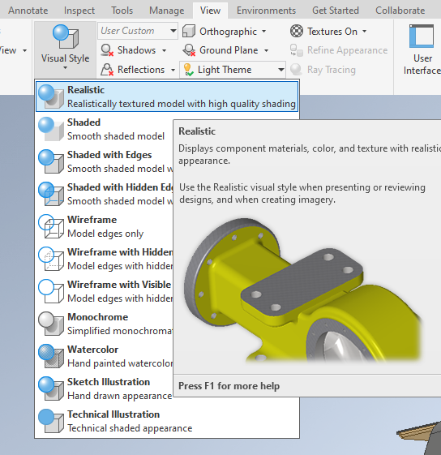Open the User Interface panel button
Screen dimensions: 441x455
422,49
